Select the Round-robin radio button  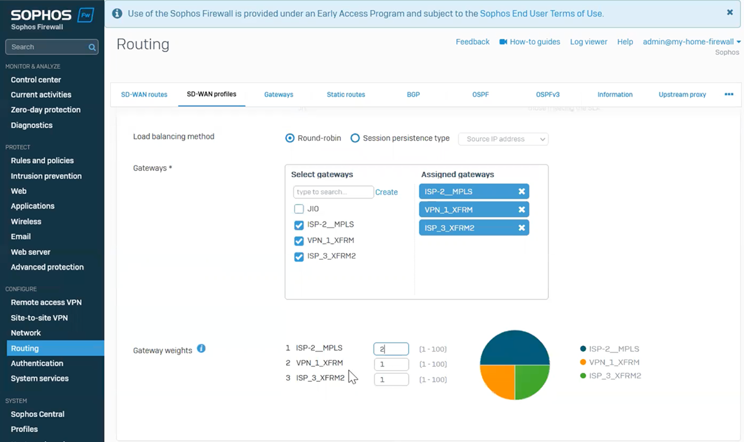coord(290,138)
